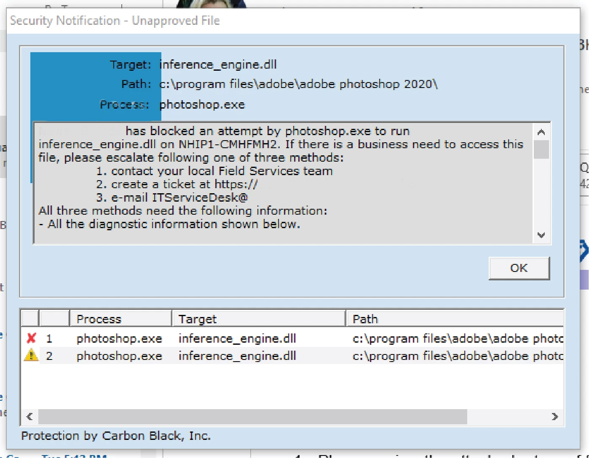The height and width of the screenshot is (458, 589).
Task: Click row number 2 in the table
Action: pyautogui.click(x=49, y=356)
